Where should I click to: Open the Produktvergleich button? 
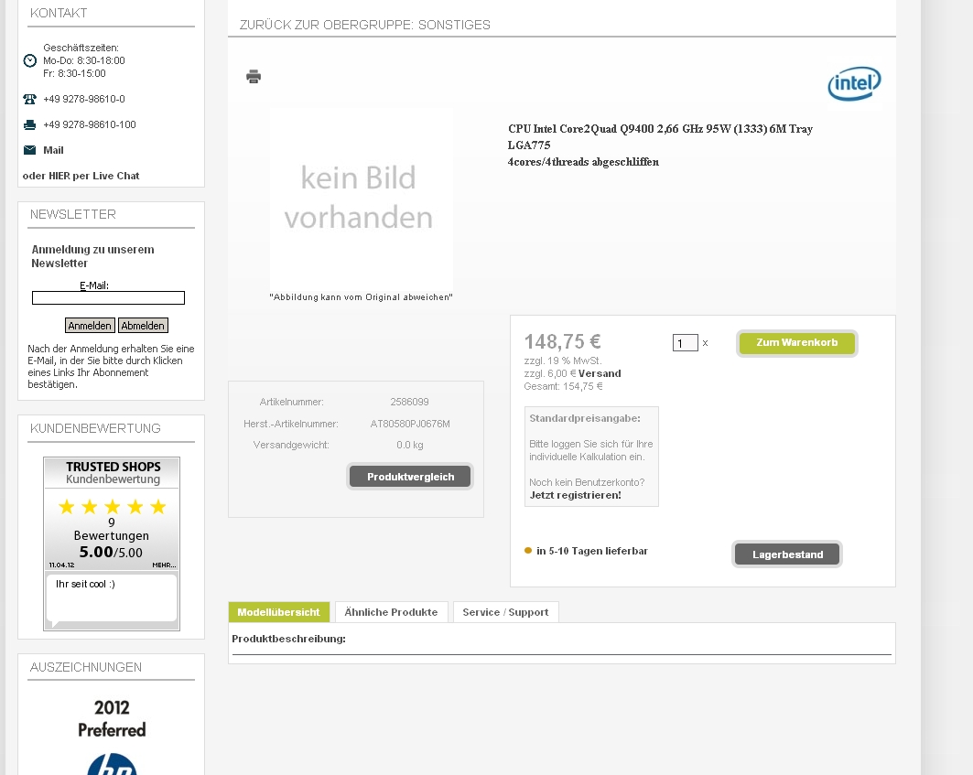click(x=410, y=477)
